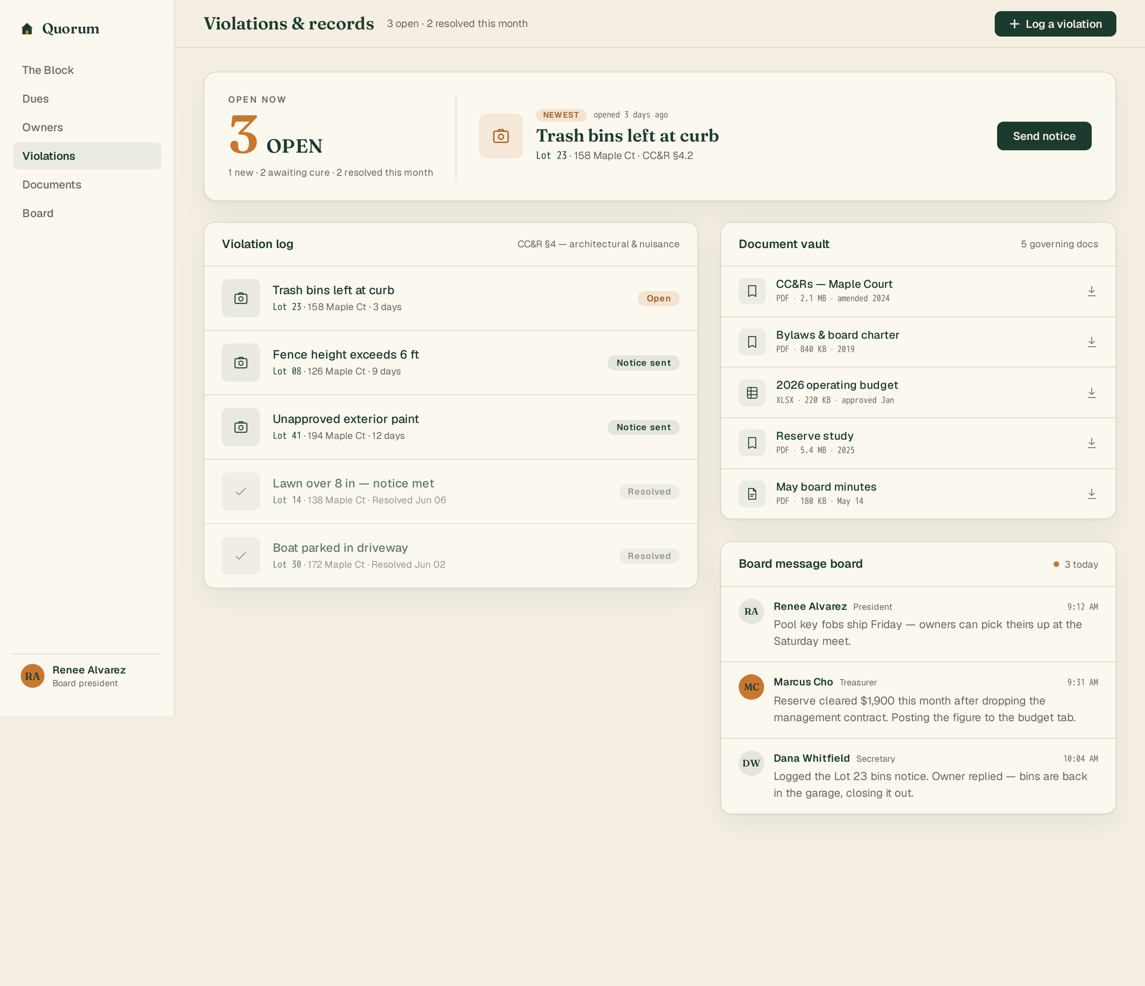Open the featured Trash bins photo icon
The image size is (1145, 986).
501,136
